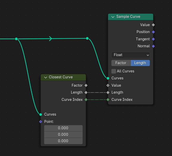Click the Factor label in Closest Curve
This screenshot has width=172, height=156.
coord(77,85)
